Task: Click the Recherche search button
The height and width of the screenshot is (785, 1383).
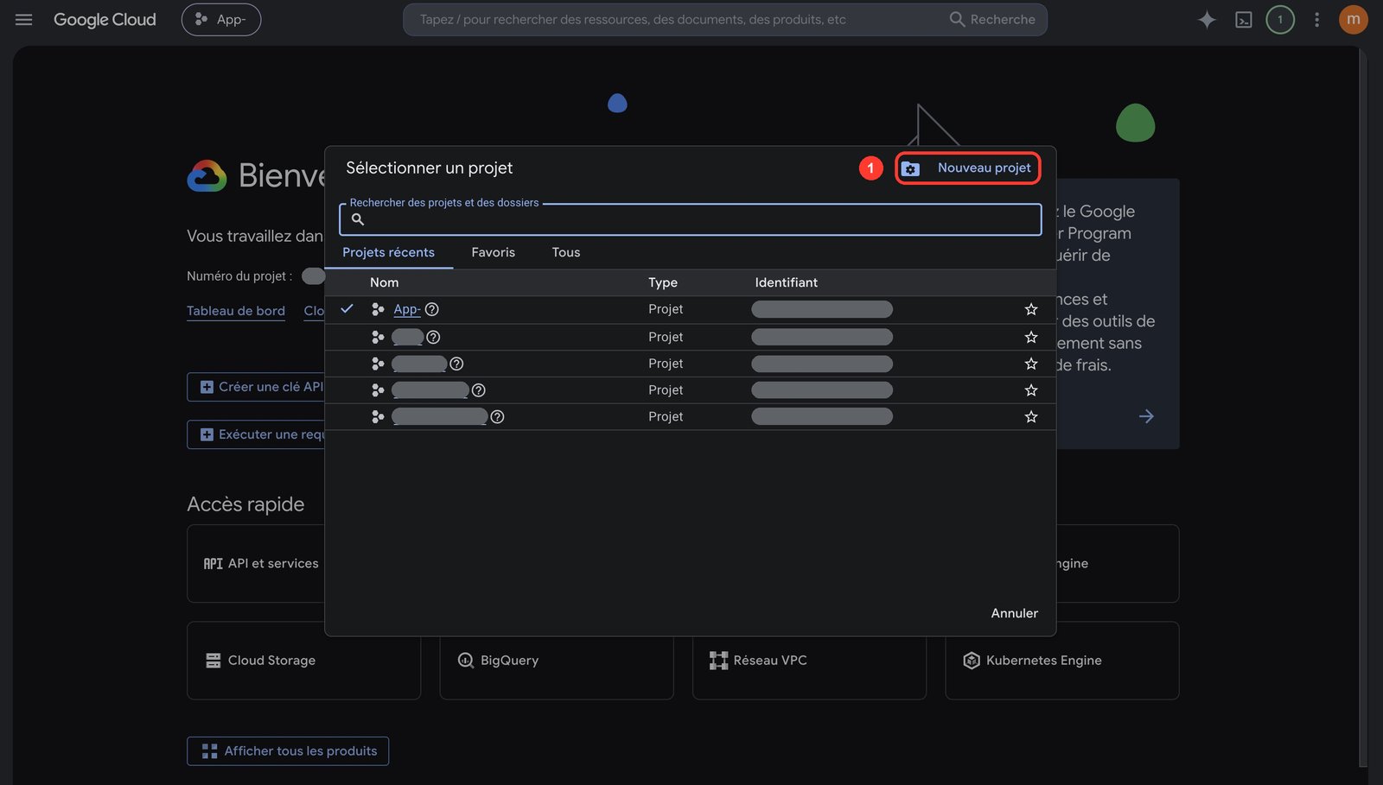Action: [992, 19]
